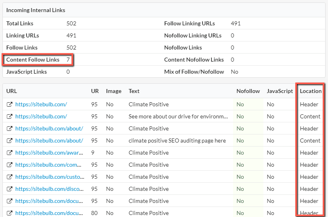Image resolution: width=328 pixels, height=217 pixels.
Task: Open external icon for sitebulb.com/custo... row
Action: 9,177
